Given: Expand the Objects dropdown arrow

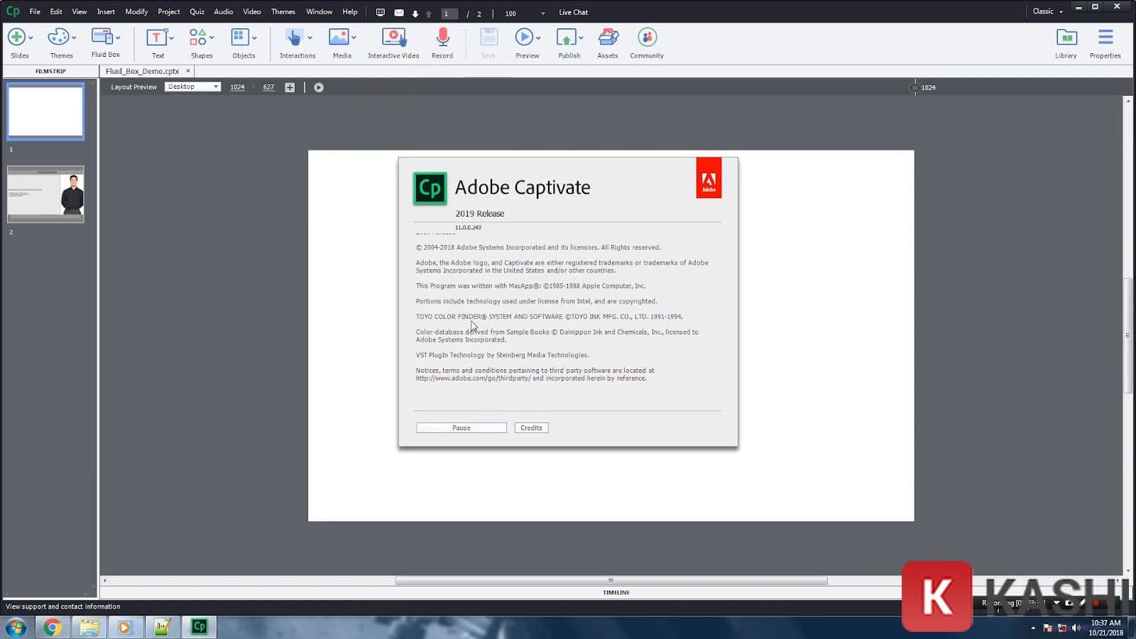Looking at the screenshot, I should tap(254, 38).
